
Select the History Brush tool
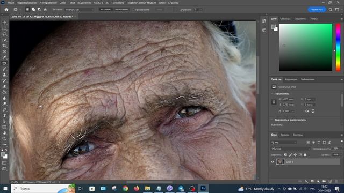4,80
